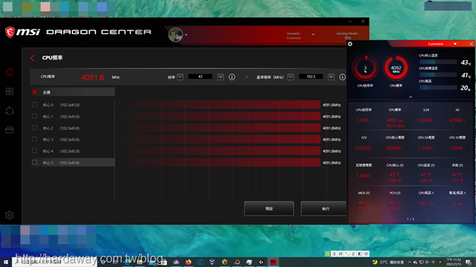Open Customize dropdown in monitor widget

click(454, 44)
